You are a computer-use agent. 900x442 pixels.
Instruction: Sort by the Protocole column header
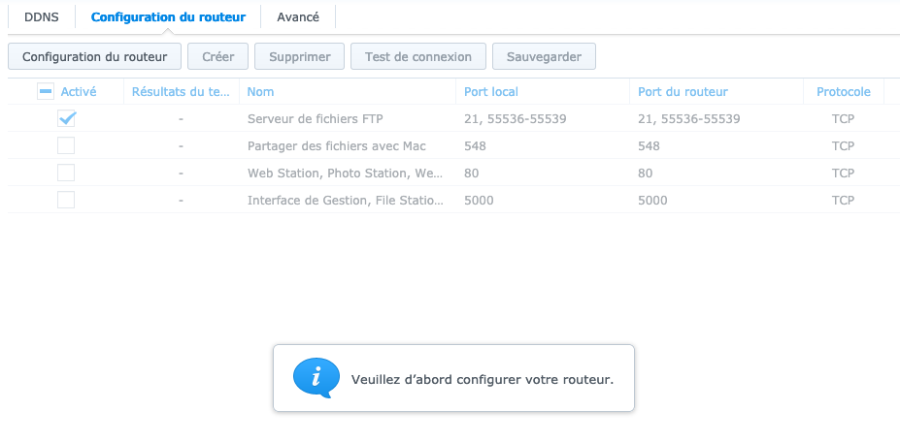[843, 91]
